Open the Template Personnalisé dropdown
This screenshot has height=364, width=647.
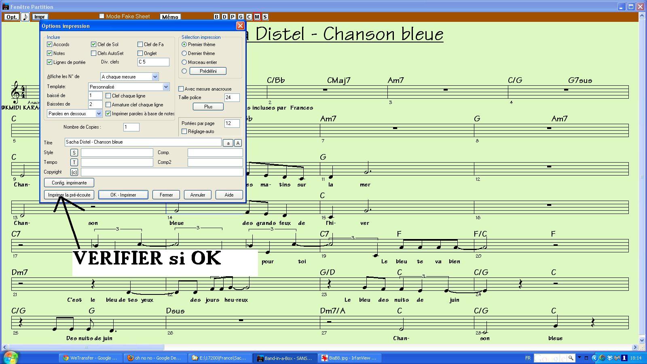(129, 87)
